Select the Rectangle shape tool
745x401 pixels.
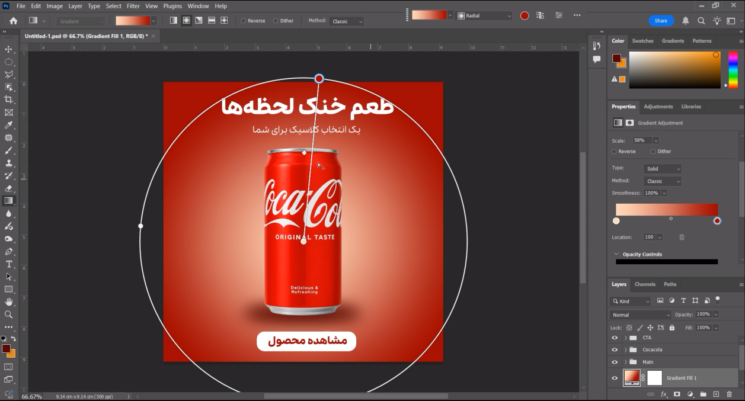pyautogui.click(x=9, y=290)
